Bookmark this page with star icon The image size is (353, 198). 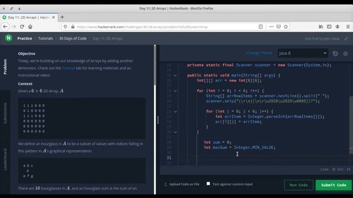(x=286, y=27)
